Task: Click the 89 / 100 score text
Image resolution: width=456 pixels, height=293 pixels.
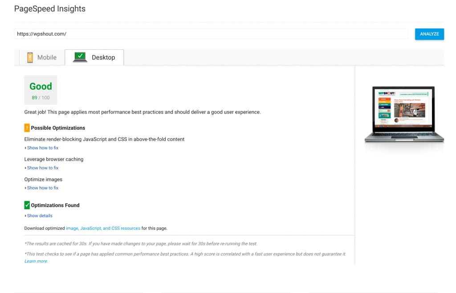Action: point(41,98)
